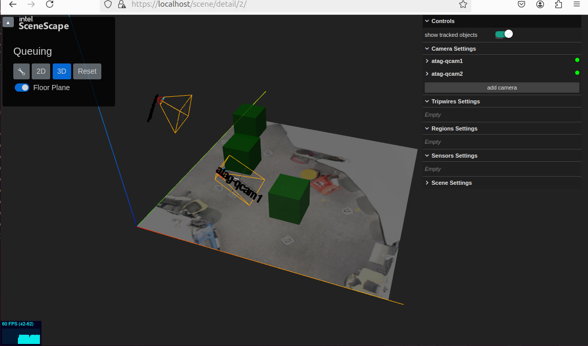Turn off show tracked objects
The height and width of the screenshot is (346, 588).
(x=504, y=34)
